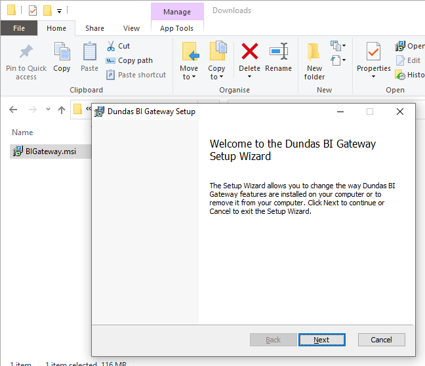Image resolution: width=425 pixels, height=366 pixels.
Task: Go up one folder level with the arrow
Action: click(x=62, y=110)
